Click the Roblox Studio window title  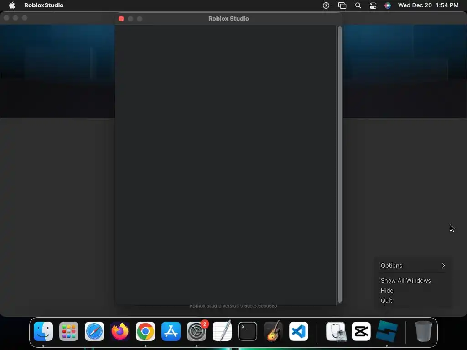(x=229, y=18)
